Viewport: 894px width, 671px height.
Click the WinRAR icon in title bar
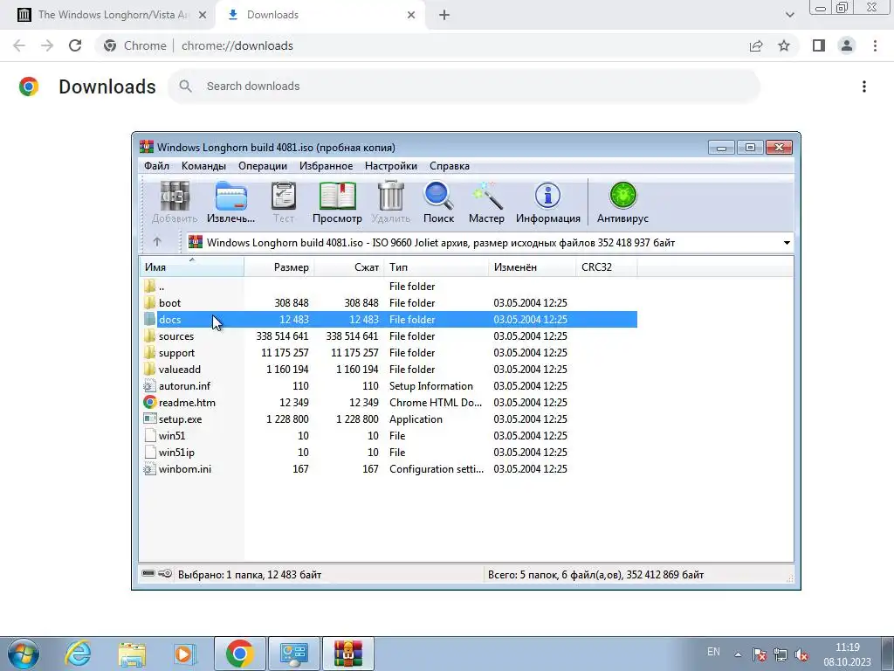point(147,147)
